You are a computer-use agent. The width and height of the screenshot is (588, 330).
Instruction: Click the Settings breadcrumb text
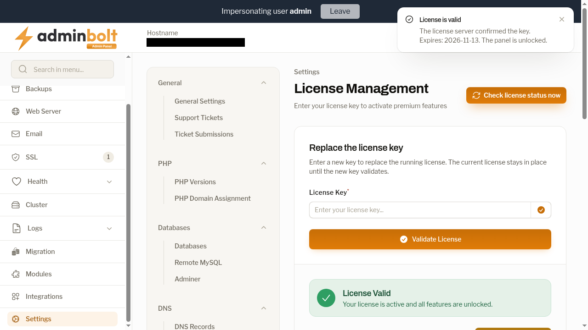[x=307, y=72]
